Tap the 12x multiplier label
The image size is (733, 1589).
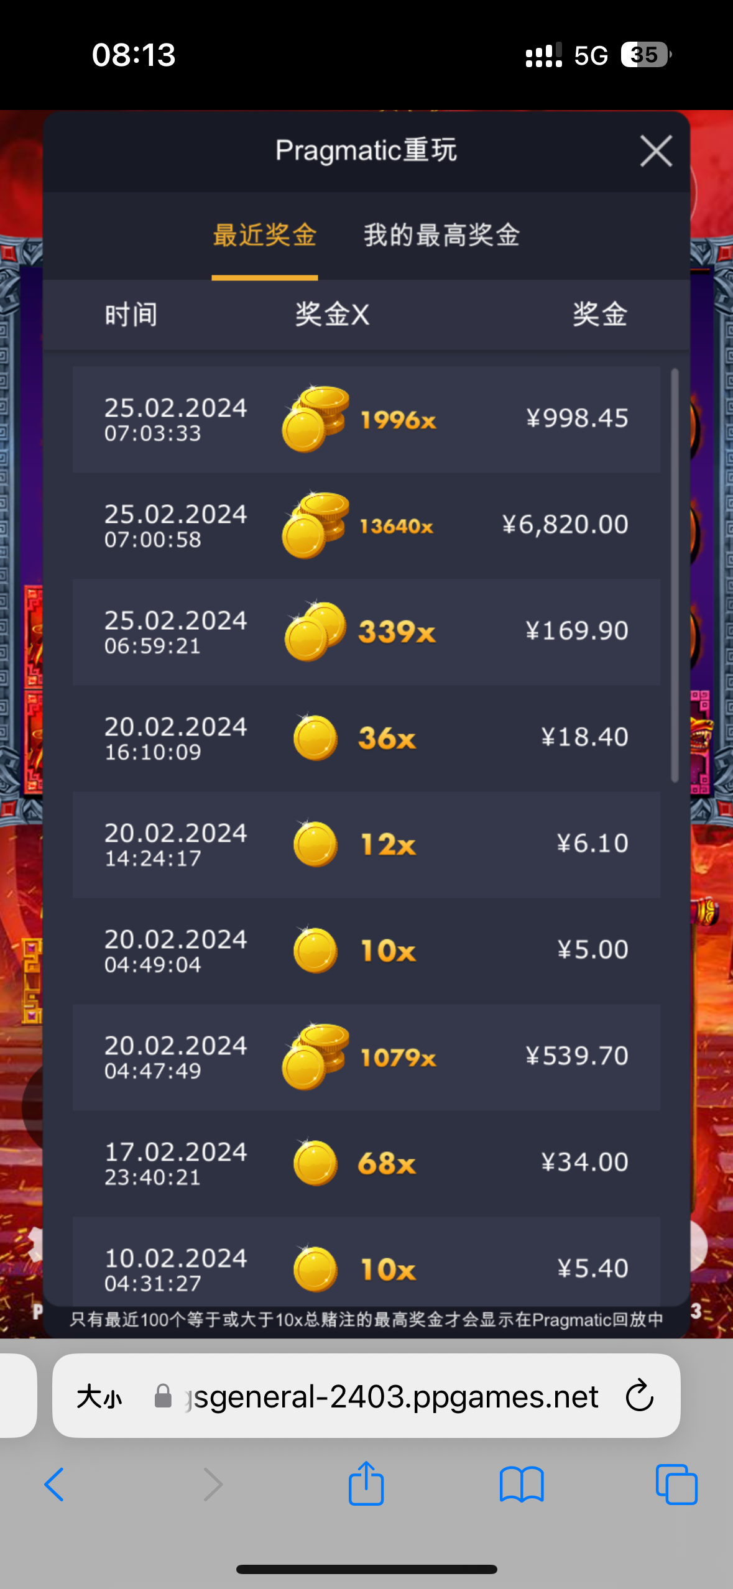[388, 845]
